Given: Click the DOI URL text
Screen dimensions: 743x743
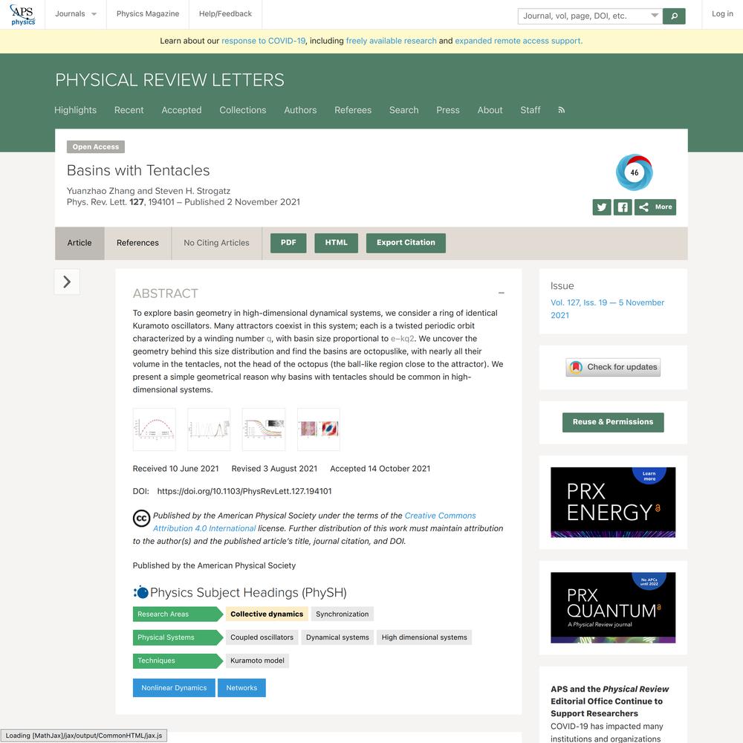Looking at the screenshot, I should click(244, 491).
